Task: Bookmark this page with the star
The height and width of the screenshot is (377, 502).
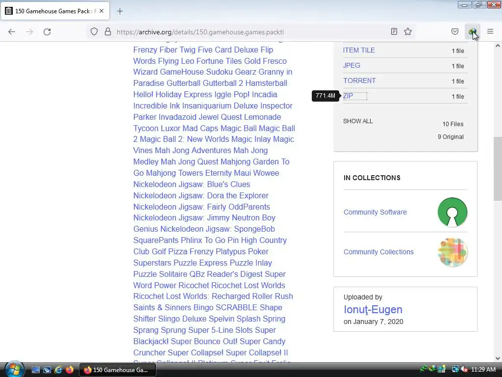Action: coord(407,31)
